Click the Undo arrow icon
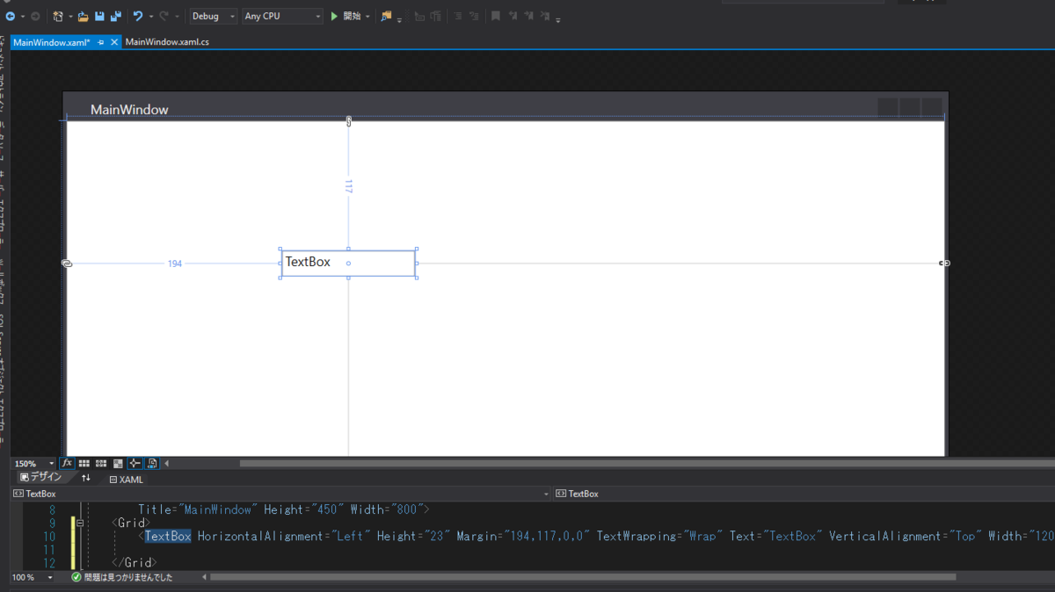The image size is (1055, 592). tap(138, 16)
